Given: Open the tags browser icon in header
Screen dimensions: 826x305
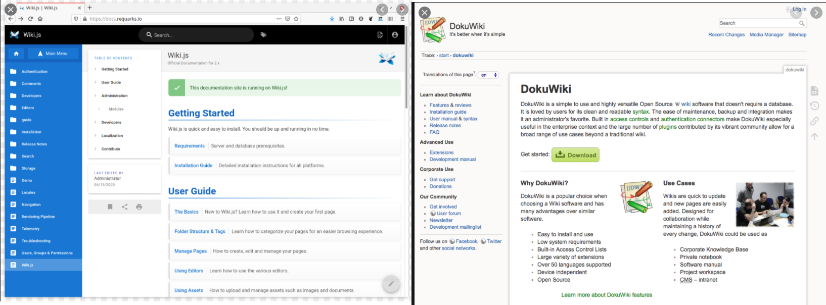Looking at the screenshot, I should (263, 35).
